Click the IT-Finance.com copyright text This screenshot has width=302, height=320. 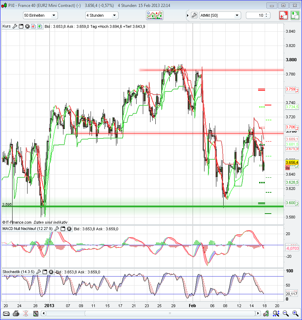click(x=17, y=222)
